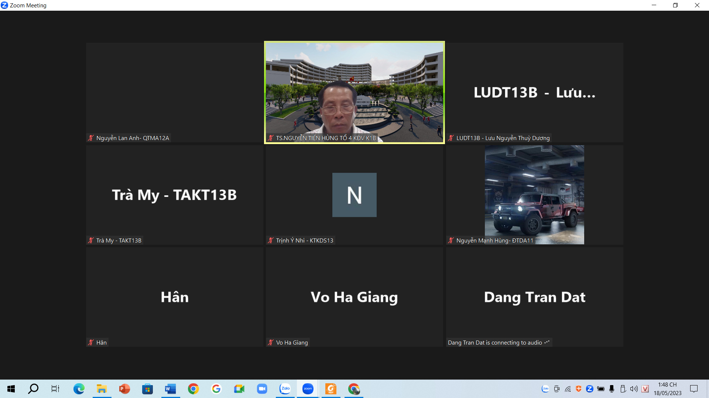Click the taskbar clock showing 1:48 CH
The height and width of the screenshot is (398, 709).
[x=667, y=389]
